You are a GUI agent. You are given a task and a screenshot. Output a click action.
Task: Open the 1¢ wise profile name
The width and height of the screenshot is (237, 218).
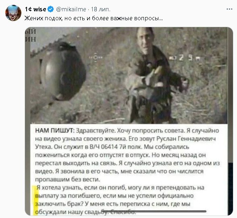click(x=35, y=9)
